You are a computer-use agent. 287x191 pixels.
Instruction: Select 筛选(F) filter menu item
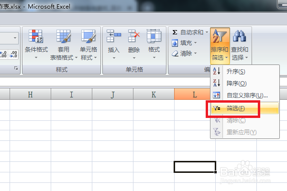click(245, 108)
